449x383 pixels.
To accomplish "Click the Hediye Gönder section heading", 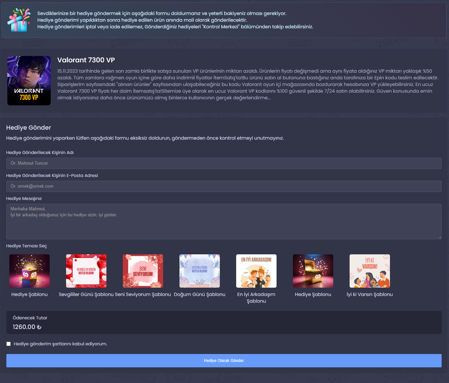I will pos(29,128).
